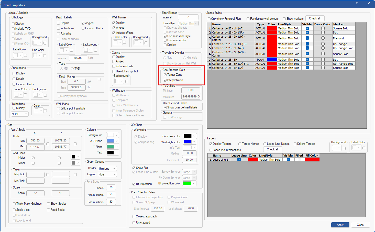This screenshot has height=232, width=375.
Task: Toggle Lease Line 1 Filled checkbox
Action: pyautogui.click(x=300, y=160)
